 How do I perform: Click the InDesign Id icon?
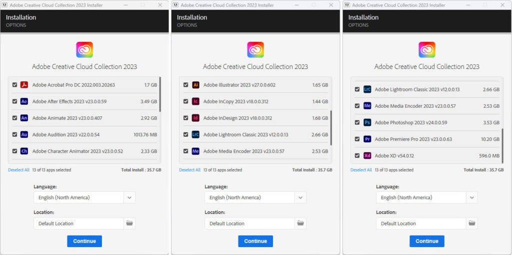(195, 118)
